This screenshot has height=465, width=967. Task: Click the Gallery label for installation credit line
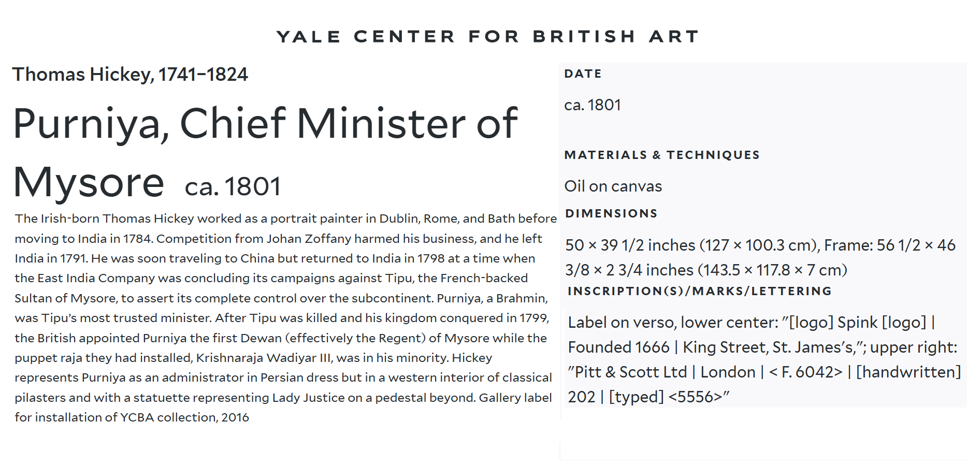pos(515,398)
